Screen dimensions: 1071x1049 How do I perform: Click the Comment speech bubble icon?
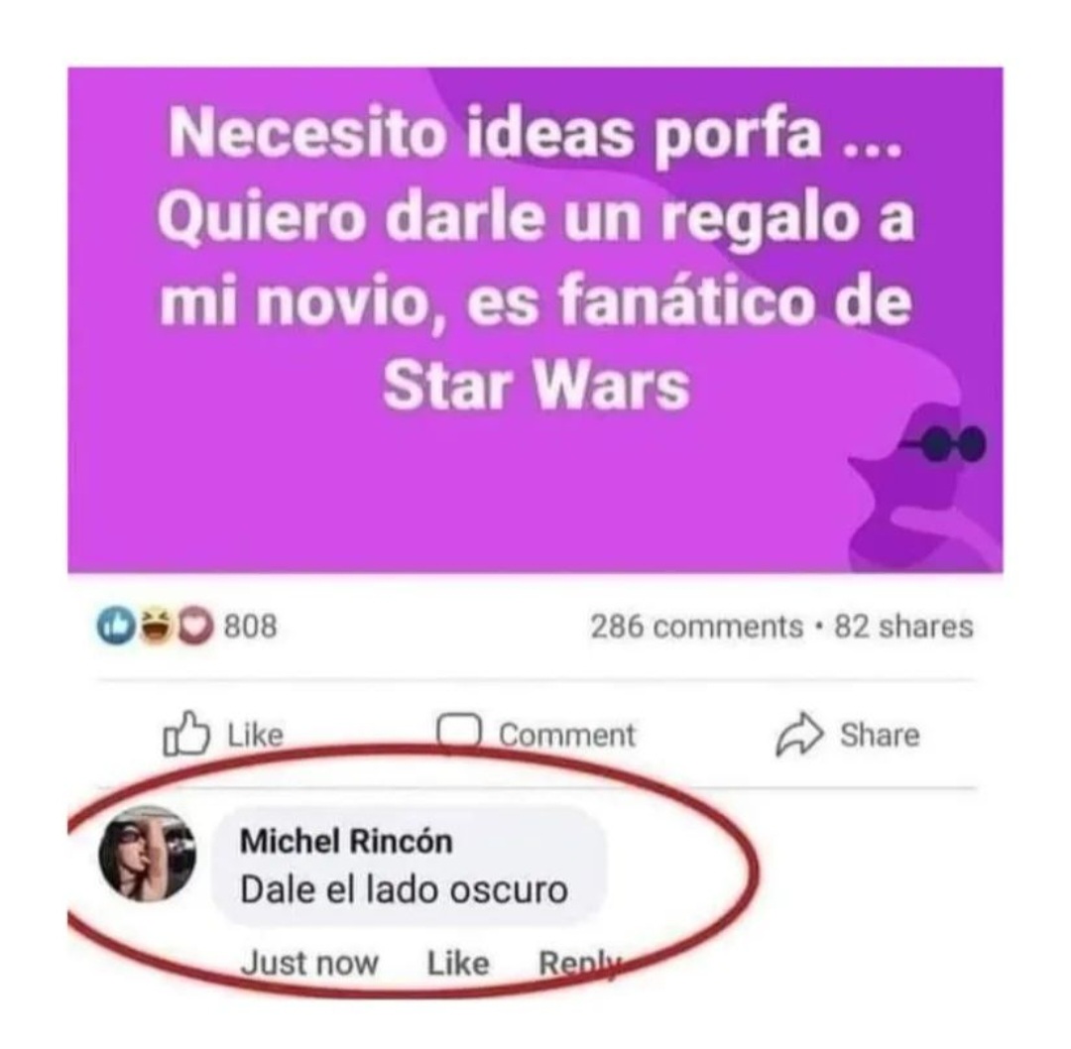[x=459, y=732]
